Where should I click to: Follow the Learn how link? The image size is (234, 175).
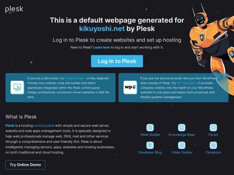tap(101, 47)
